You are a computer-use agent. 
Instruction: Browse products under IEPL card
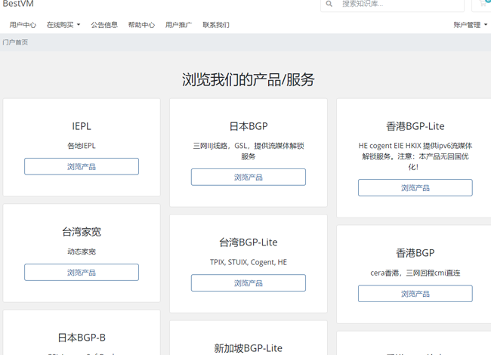coord(82,166)
